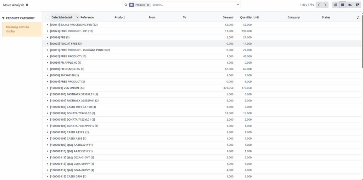363x180 pixels.
Task: Sort by Product column header
Action: [x=120, y=17]
